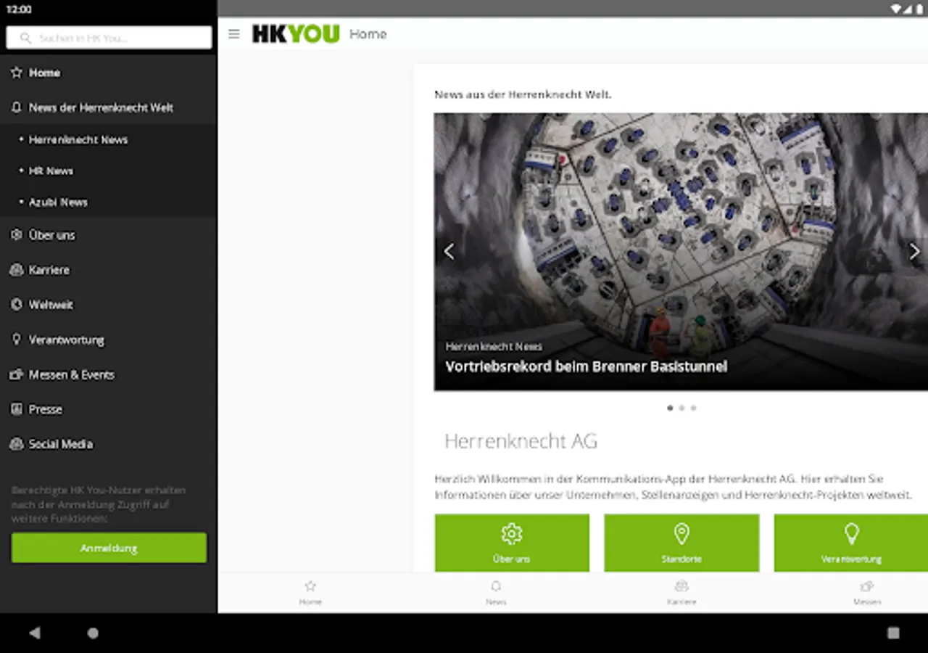928x653 pixels.
Task: Open Weltweit in the sidebar
Action: (109, 305)
